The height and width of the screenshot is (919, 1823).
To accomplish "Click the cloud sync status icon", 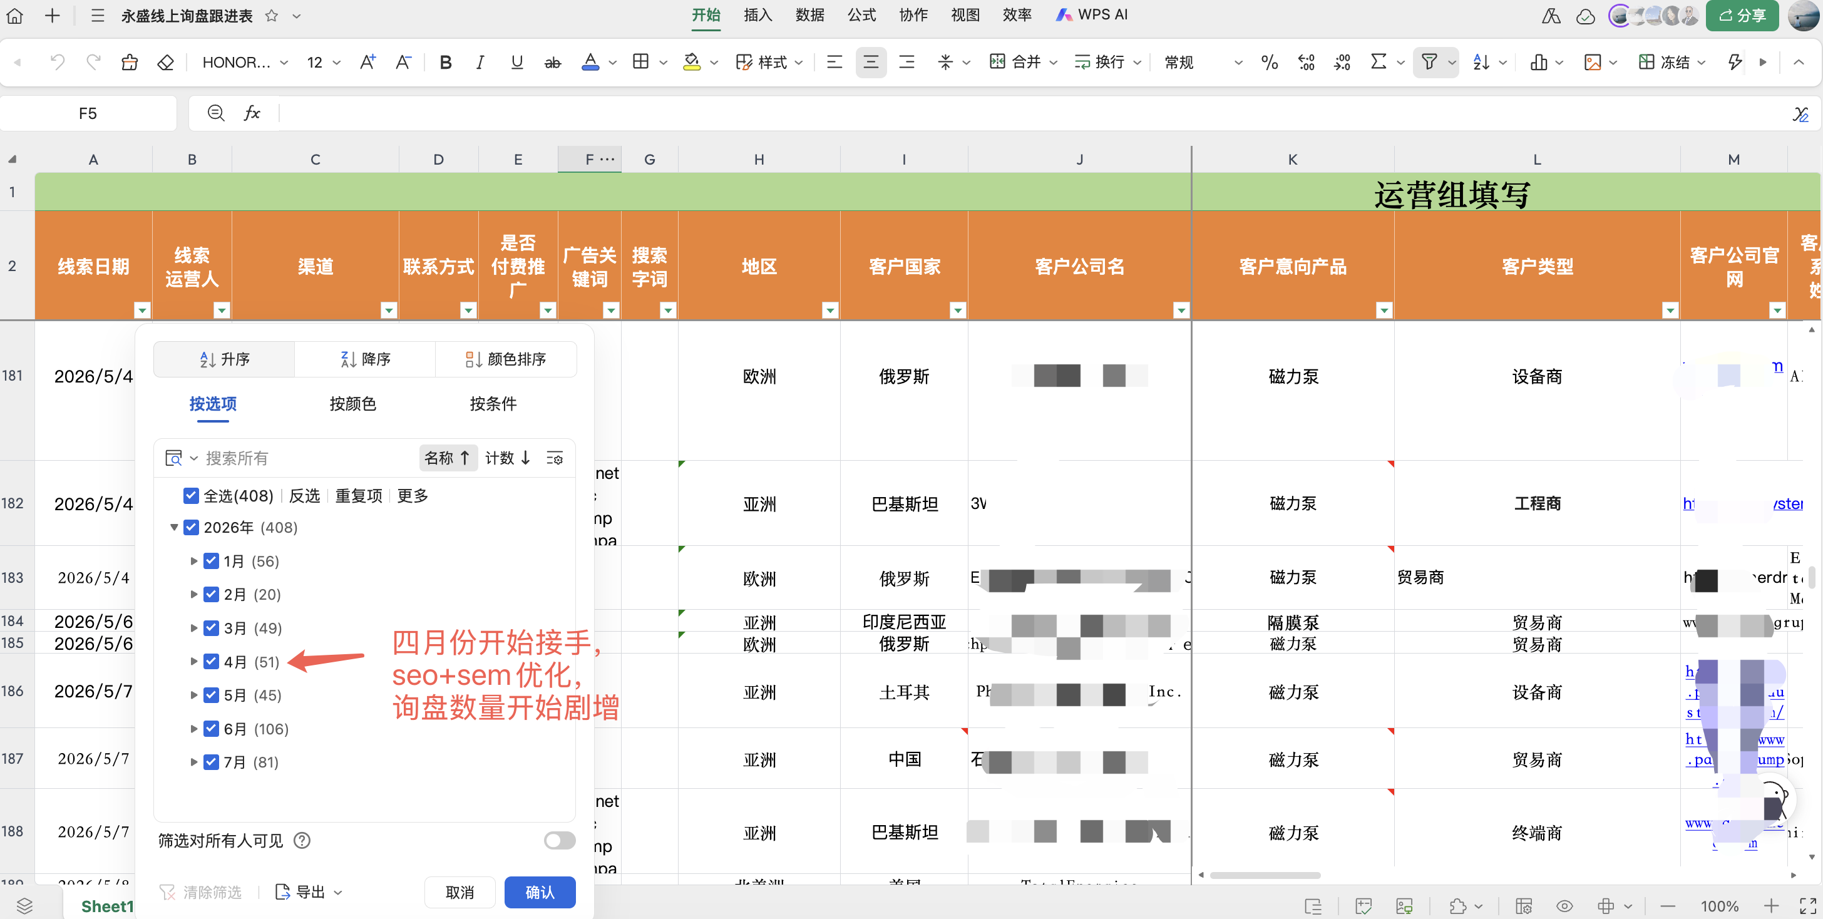I will (x=1585, y=16).
